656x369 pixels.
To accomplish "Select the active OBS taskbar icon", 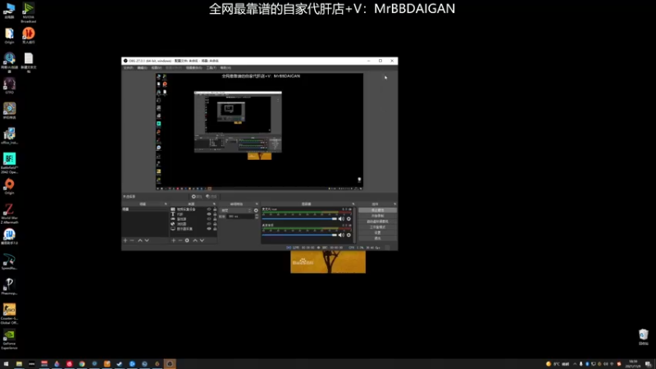I will tap(170, 364).
